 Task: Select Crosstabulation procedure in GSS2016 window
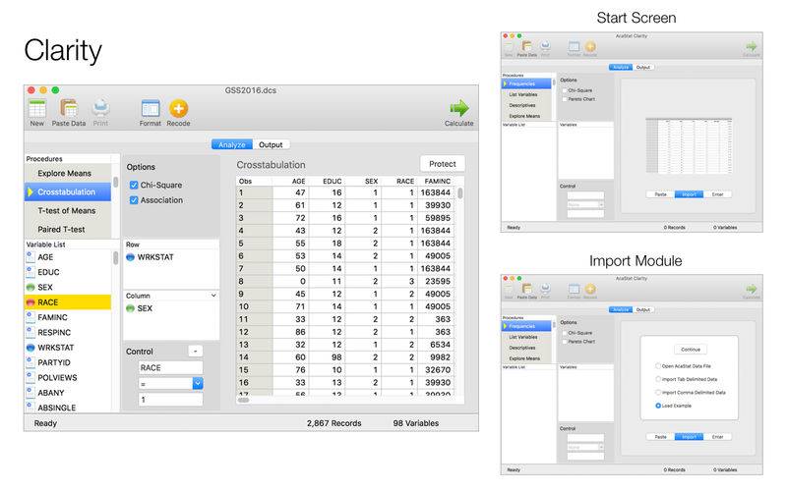click(x=68, y=191)
